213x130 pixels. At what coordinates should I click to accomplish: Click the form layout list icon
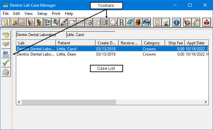click(x=105, y=22)
